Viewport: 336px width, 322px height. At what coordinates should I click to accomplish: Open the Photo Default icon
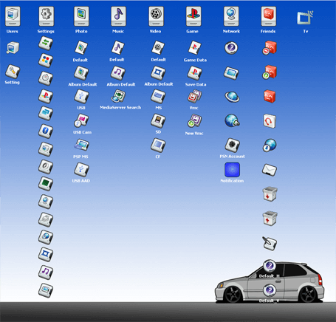point(81,47)
